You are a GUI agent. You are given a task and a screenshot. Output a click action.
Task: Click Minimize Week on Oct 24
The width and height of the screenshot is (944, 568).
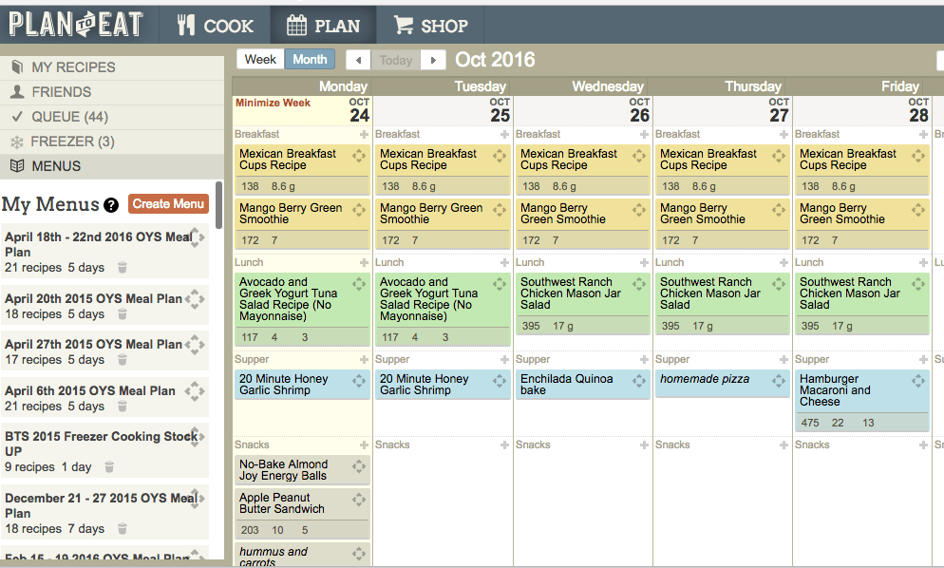click(273, 103)
